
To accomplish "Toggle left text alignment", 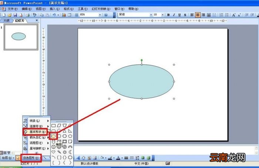I will [192, 15].
